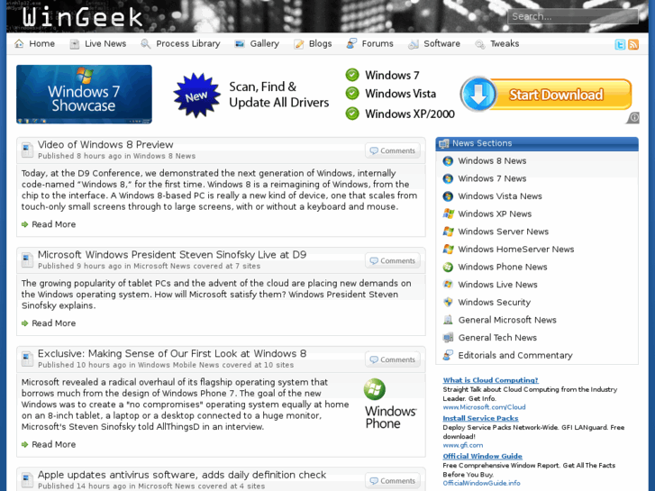The height and width of the screenshot is (491, 655).
Task: Click the Windows 8 News orb icon
Action: (448, 161)
